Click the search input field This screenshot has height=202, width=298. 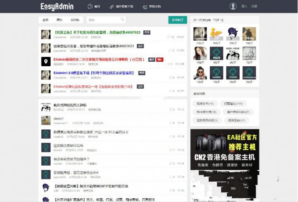coord(103,20)
